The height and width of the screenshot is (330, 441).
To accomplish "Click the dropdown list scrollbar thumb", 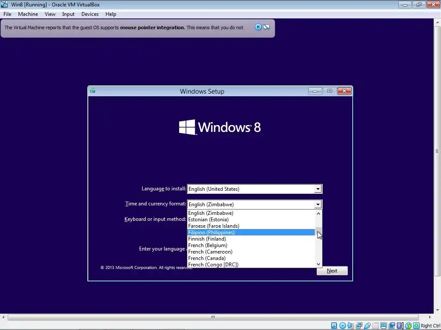I will tap(318, 232).
